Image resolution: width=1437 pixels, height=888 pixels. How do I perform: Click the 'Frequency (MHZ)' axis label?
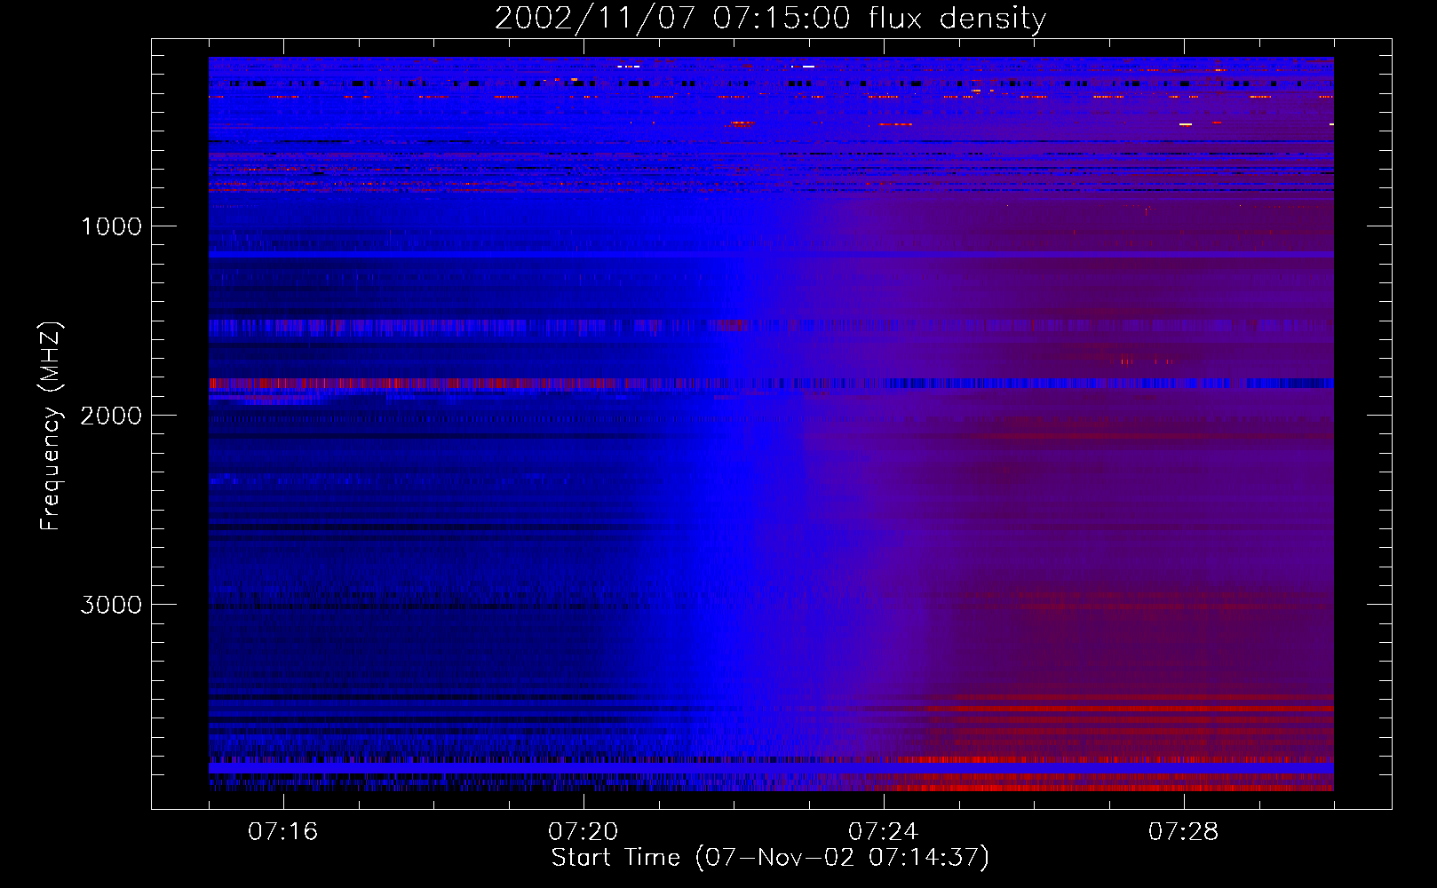click(51, 426)
